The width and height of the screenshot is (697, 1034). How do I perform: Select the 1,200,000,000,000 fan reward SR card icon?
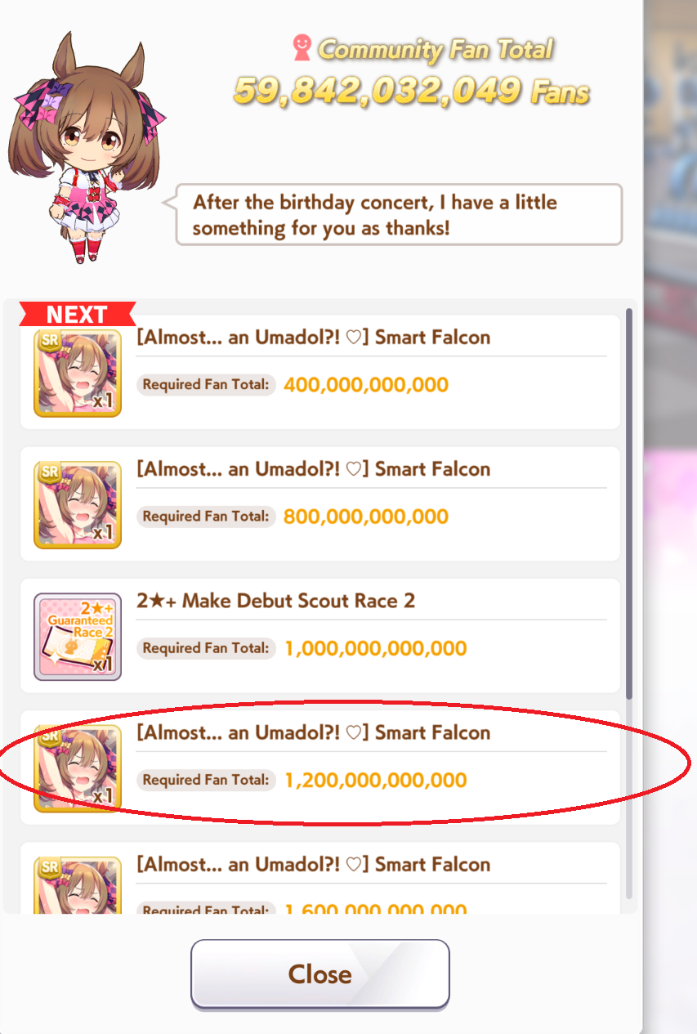[x=78, y=768]
